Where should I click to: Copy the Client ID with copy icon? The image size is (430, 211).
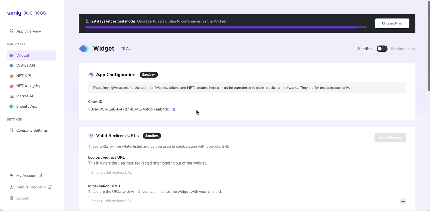(x=174, y=109)
